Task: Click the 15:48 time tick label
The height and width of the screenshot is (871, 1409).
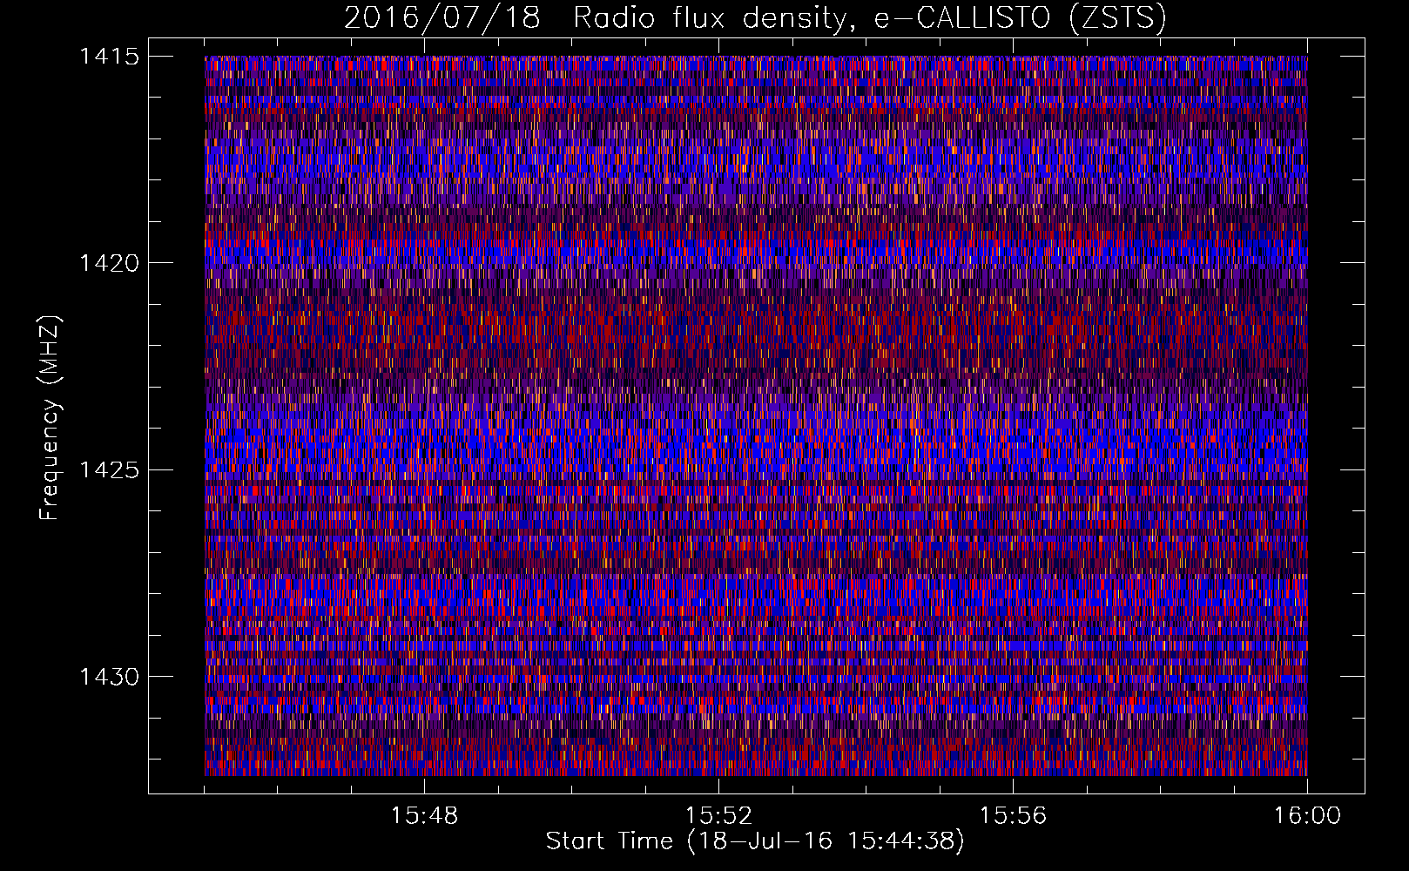Action: pos(424,816)
